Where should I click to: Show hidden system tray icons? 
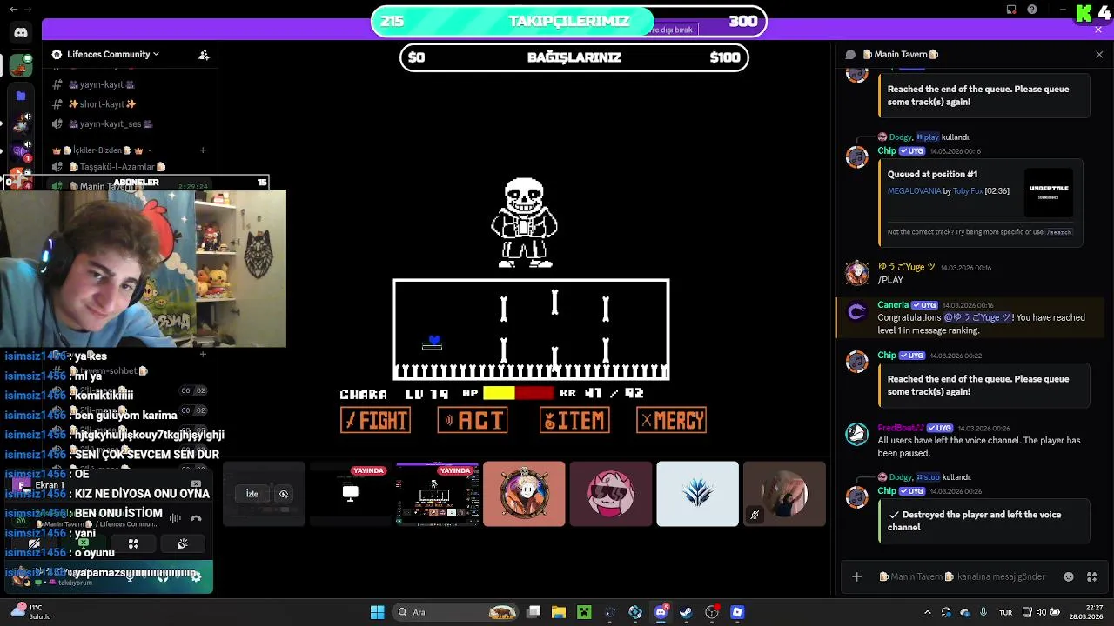(x=927, y=612)
